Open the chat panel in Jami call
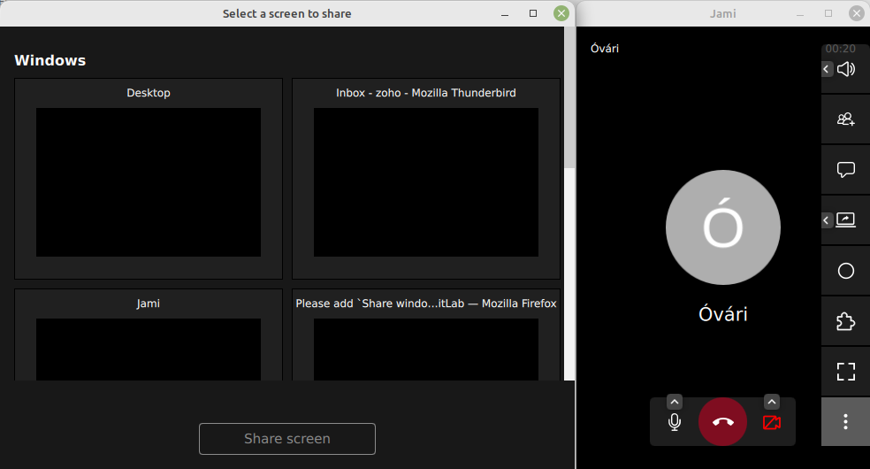 click(x=845, y=169)
